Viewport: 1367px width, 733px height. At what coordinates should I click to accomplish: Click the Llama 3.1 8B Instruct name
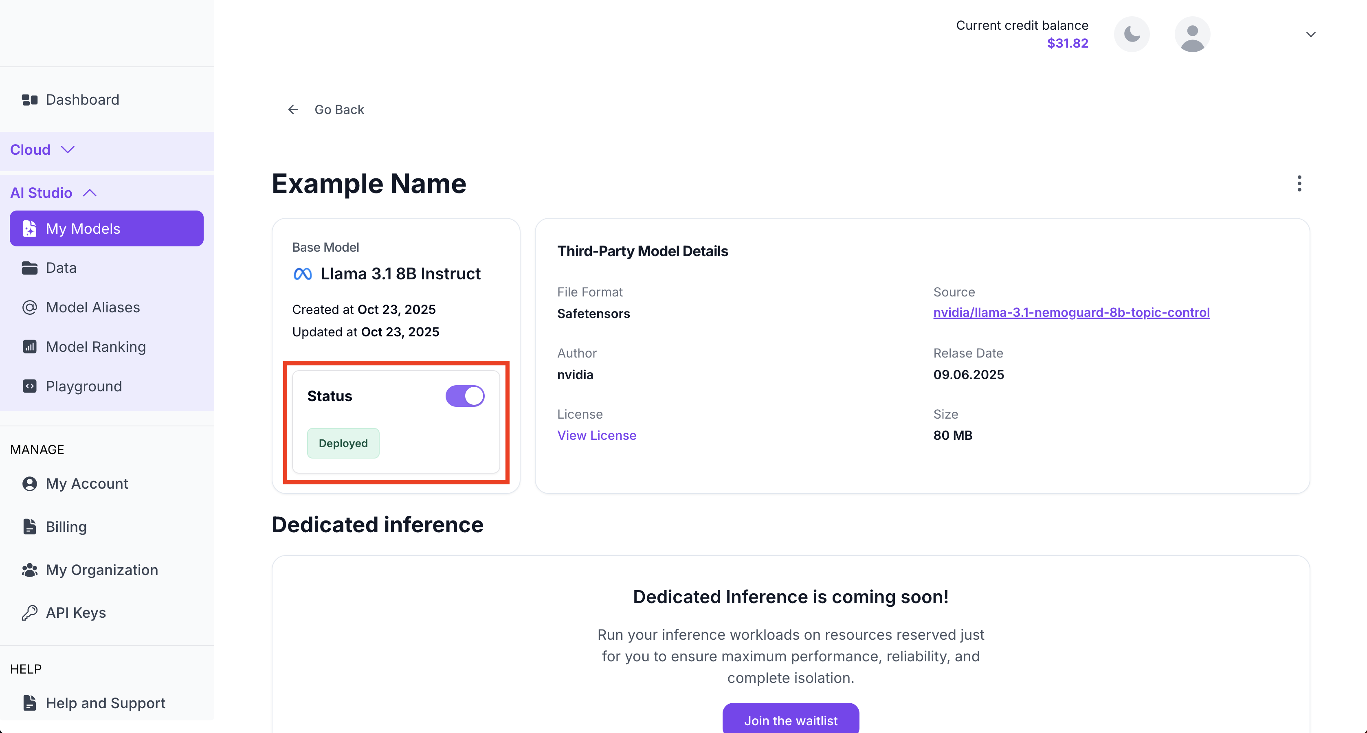[x=401, y=274]
